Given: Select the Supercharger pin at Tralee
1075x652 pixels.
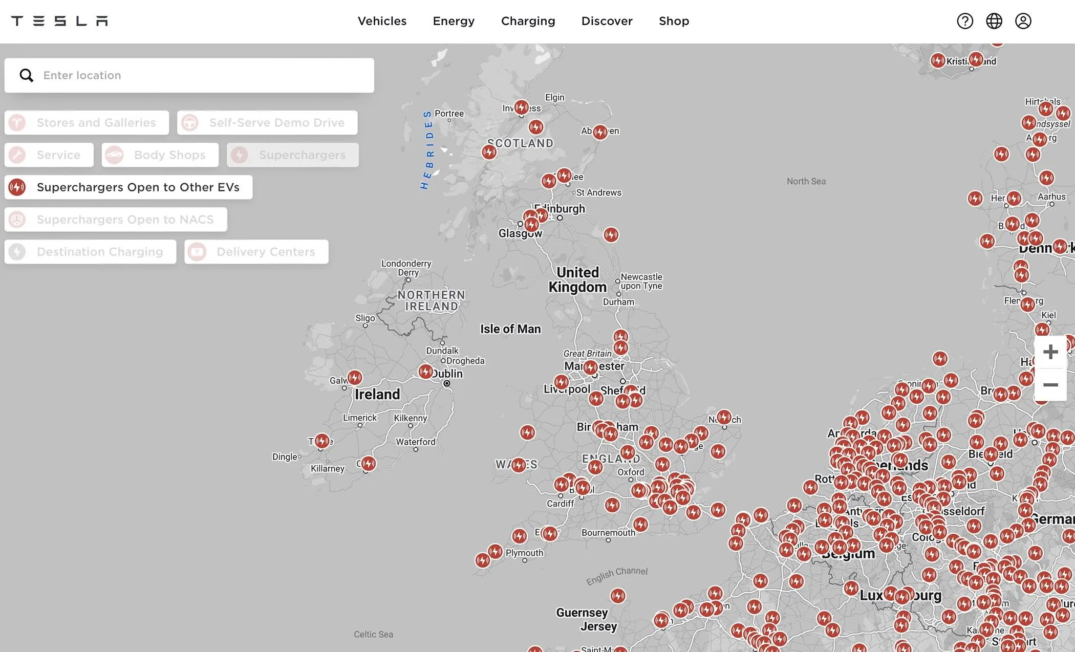Looking at the screenshot, I should [x=322, y=441].
